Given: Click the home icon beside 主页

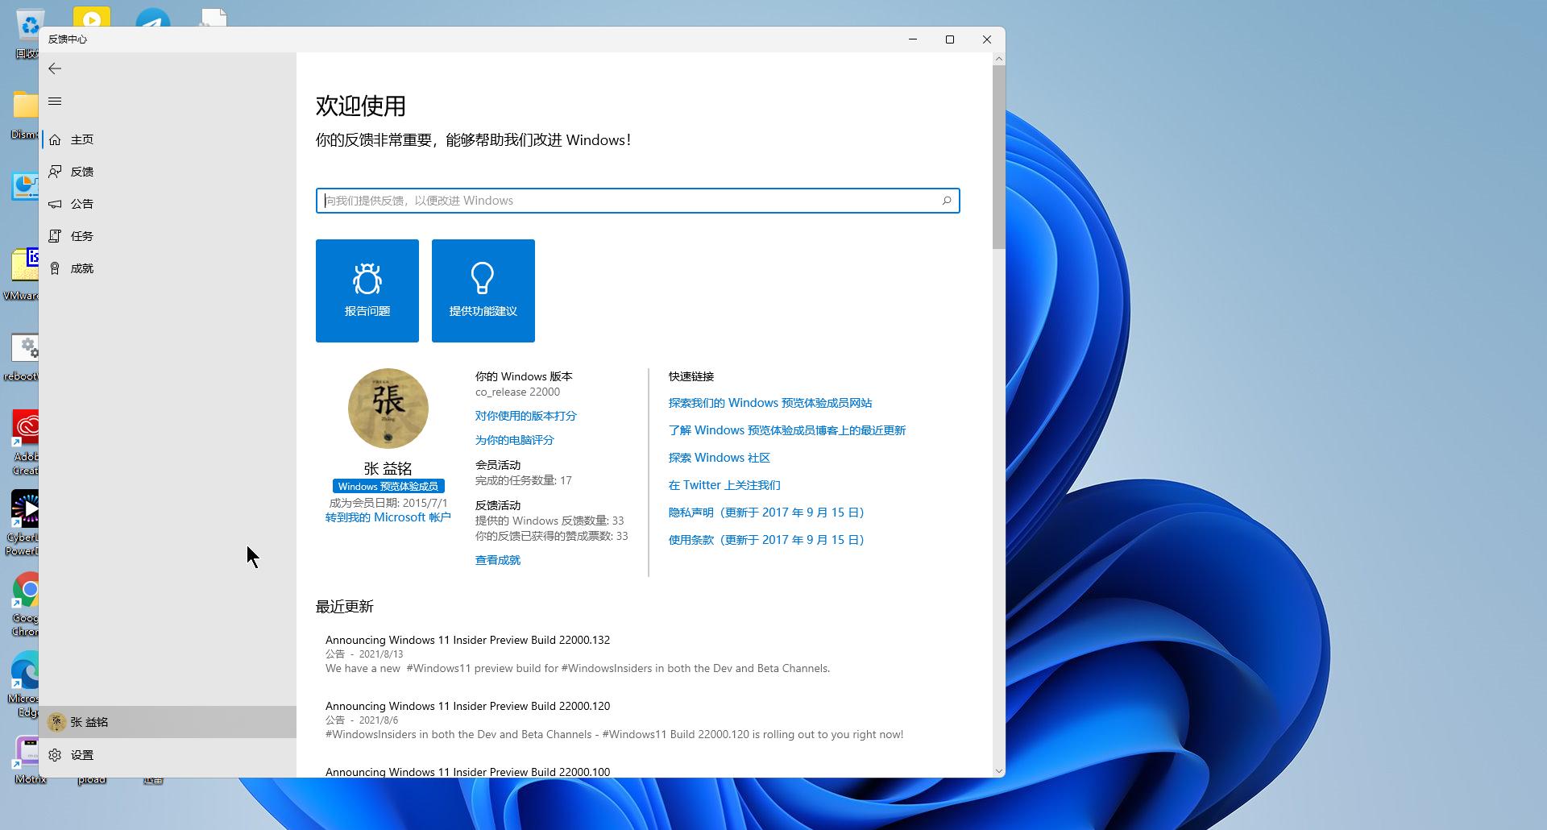Looking at the screenshot, I should [55, 139].
